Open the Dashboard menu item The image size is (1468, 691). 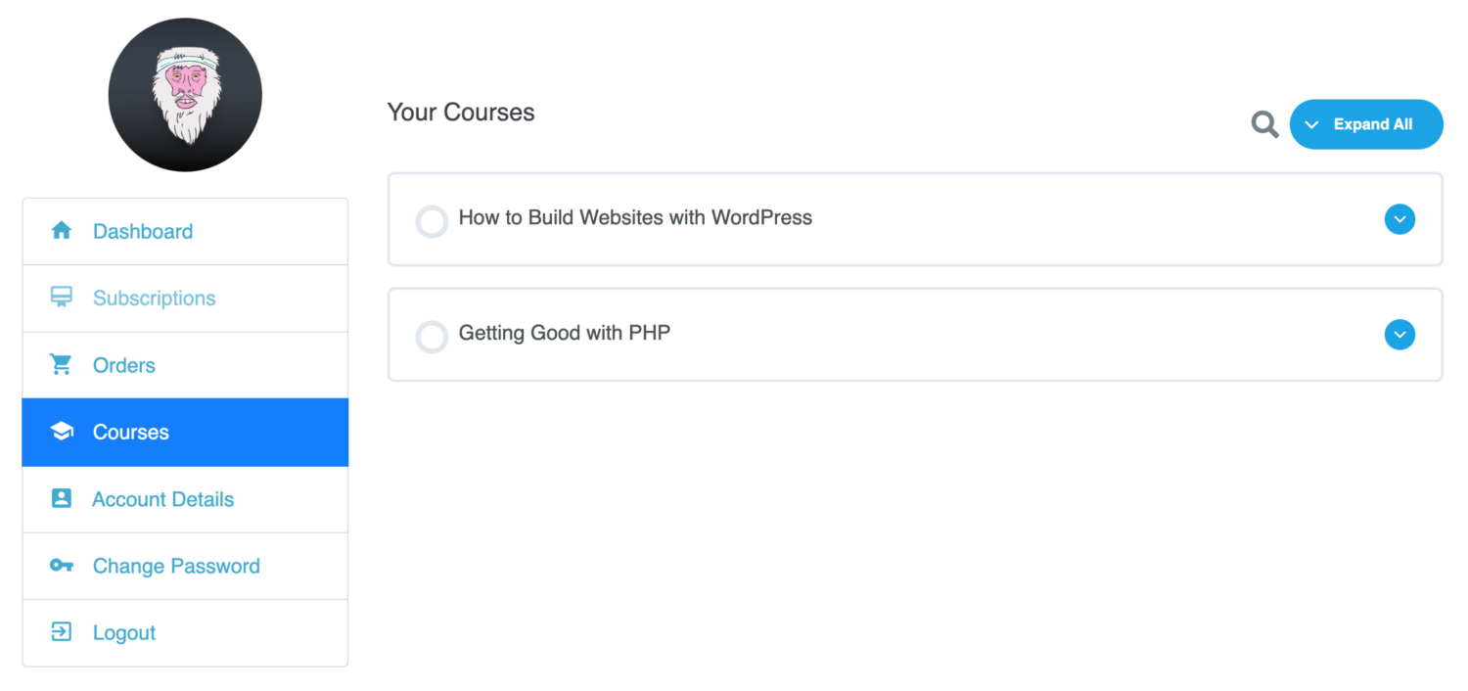point(185,232)
